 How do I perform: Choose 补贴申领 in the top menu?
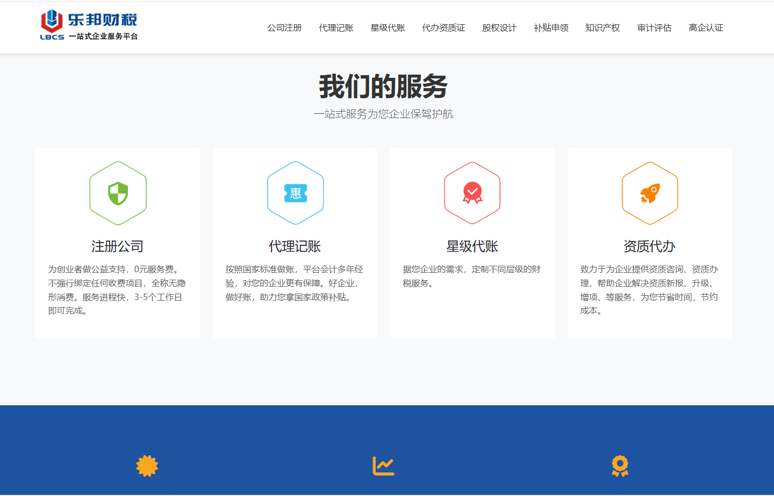551,28
